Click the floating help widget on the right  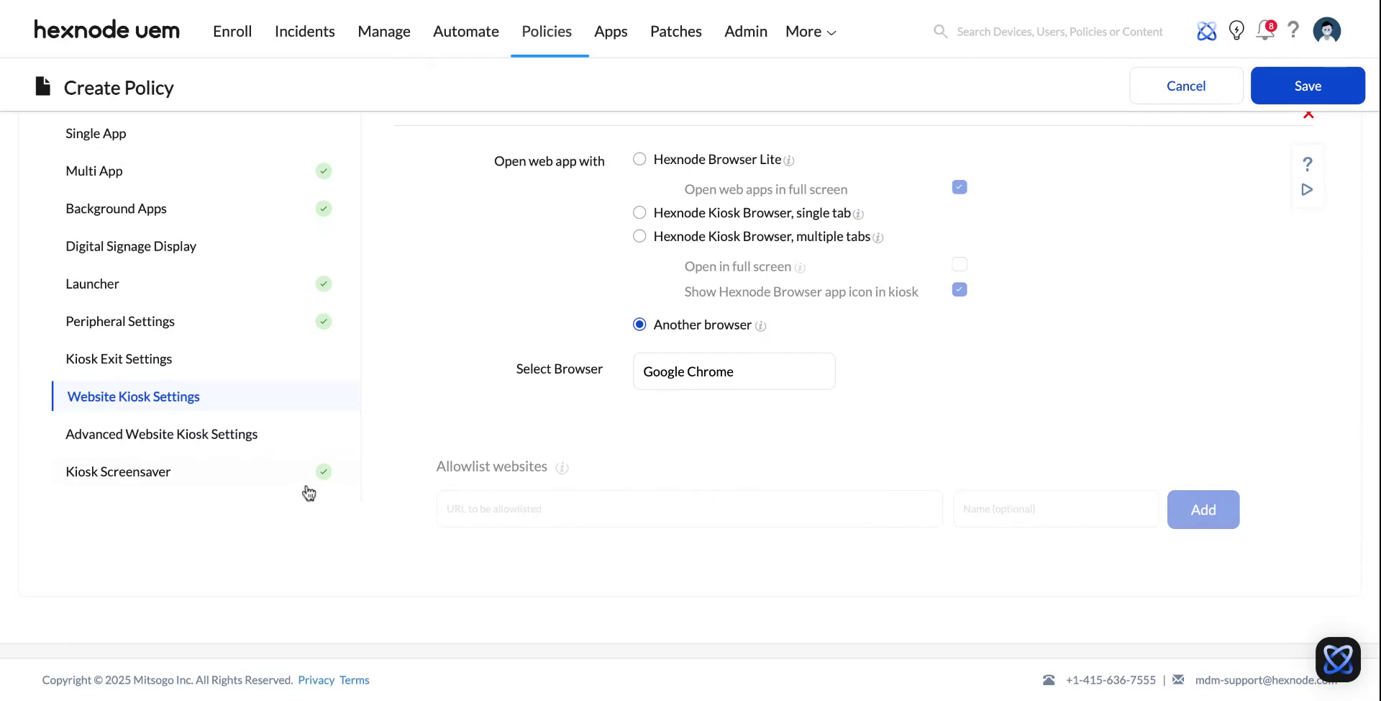(1308, 164)
